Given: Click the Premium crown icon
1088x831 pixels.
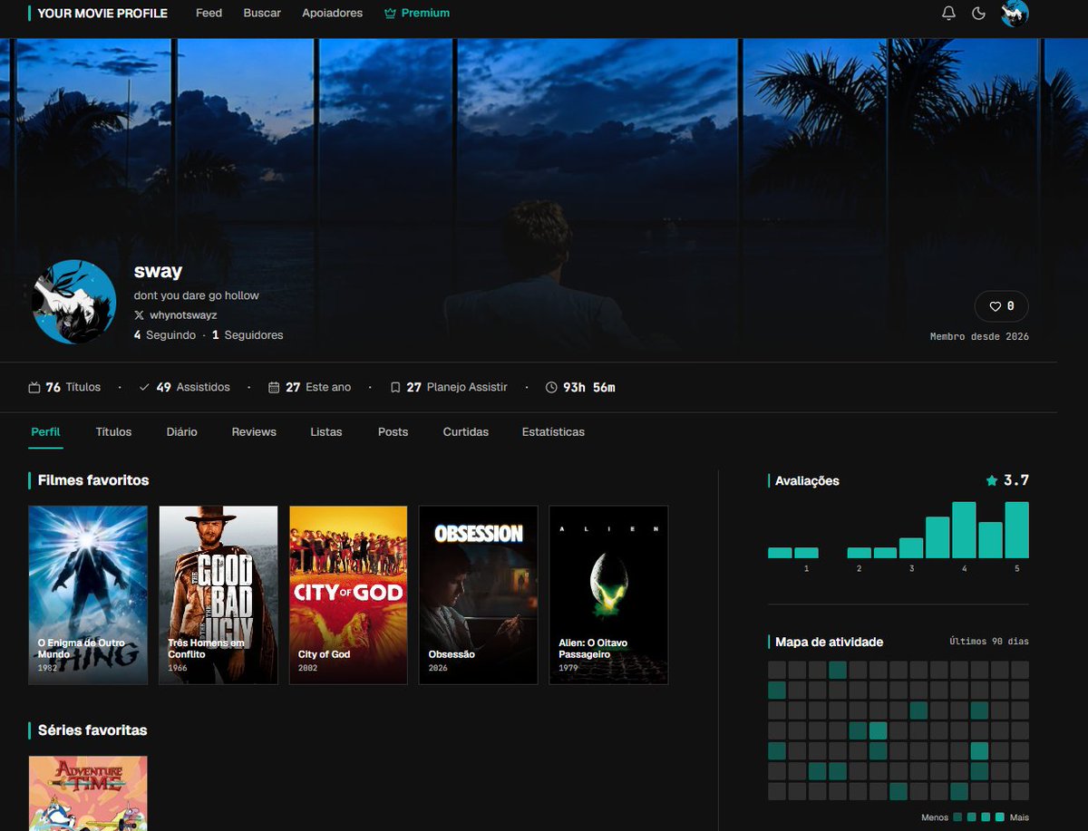Looking at the screenshot, I should pyautogui.click(x=391, y=14).
